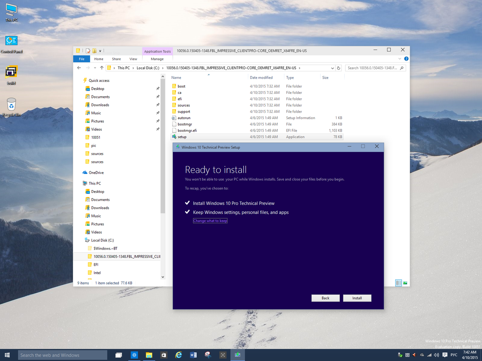This screenshot has width=482, height=361.
Task: Click Search the web and Windows box
Action: coord(63,355)
